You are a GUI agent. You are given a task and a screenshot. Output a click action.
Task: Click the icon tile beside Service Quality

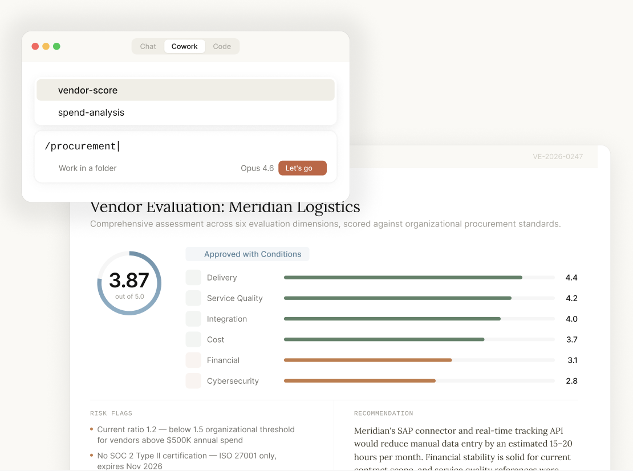point(193,298)
